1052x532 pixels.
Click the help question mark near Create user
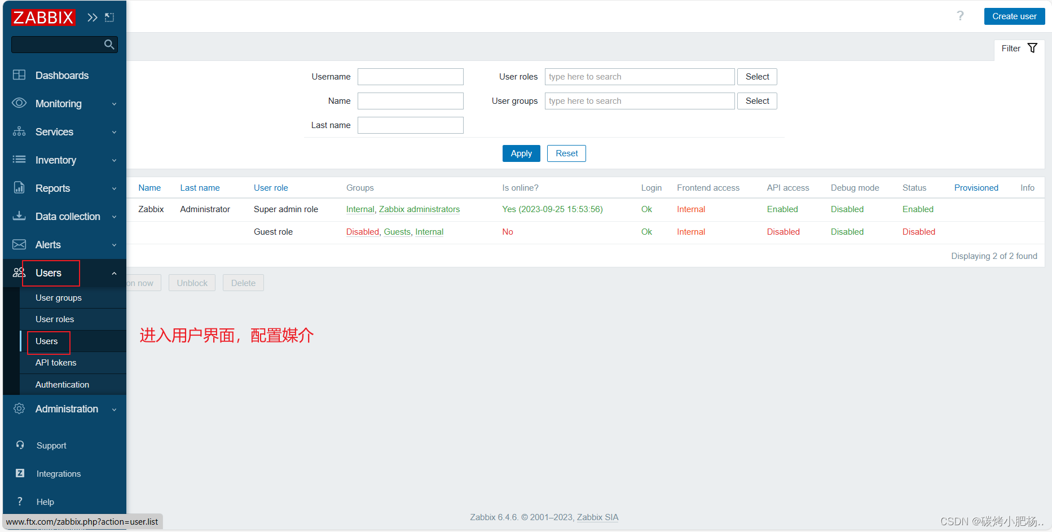960,16
